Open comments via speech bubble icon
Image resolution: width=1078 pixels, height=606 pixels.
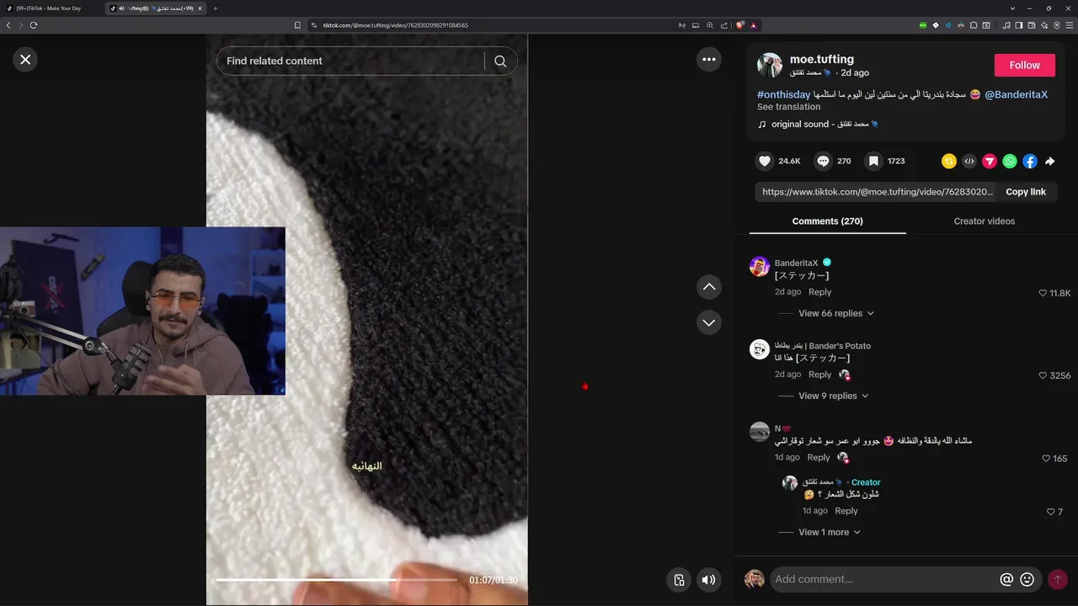824,161
